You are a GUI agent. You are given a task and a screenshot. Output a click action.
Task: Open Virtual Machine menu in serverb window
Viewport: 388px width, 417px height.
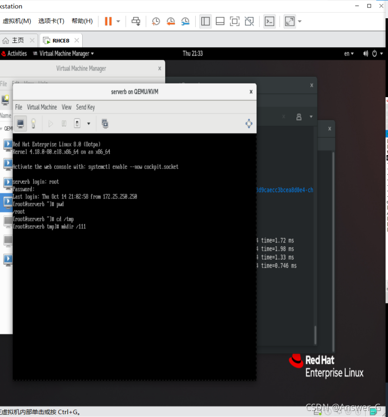tap(42, 107)
